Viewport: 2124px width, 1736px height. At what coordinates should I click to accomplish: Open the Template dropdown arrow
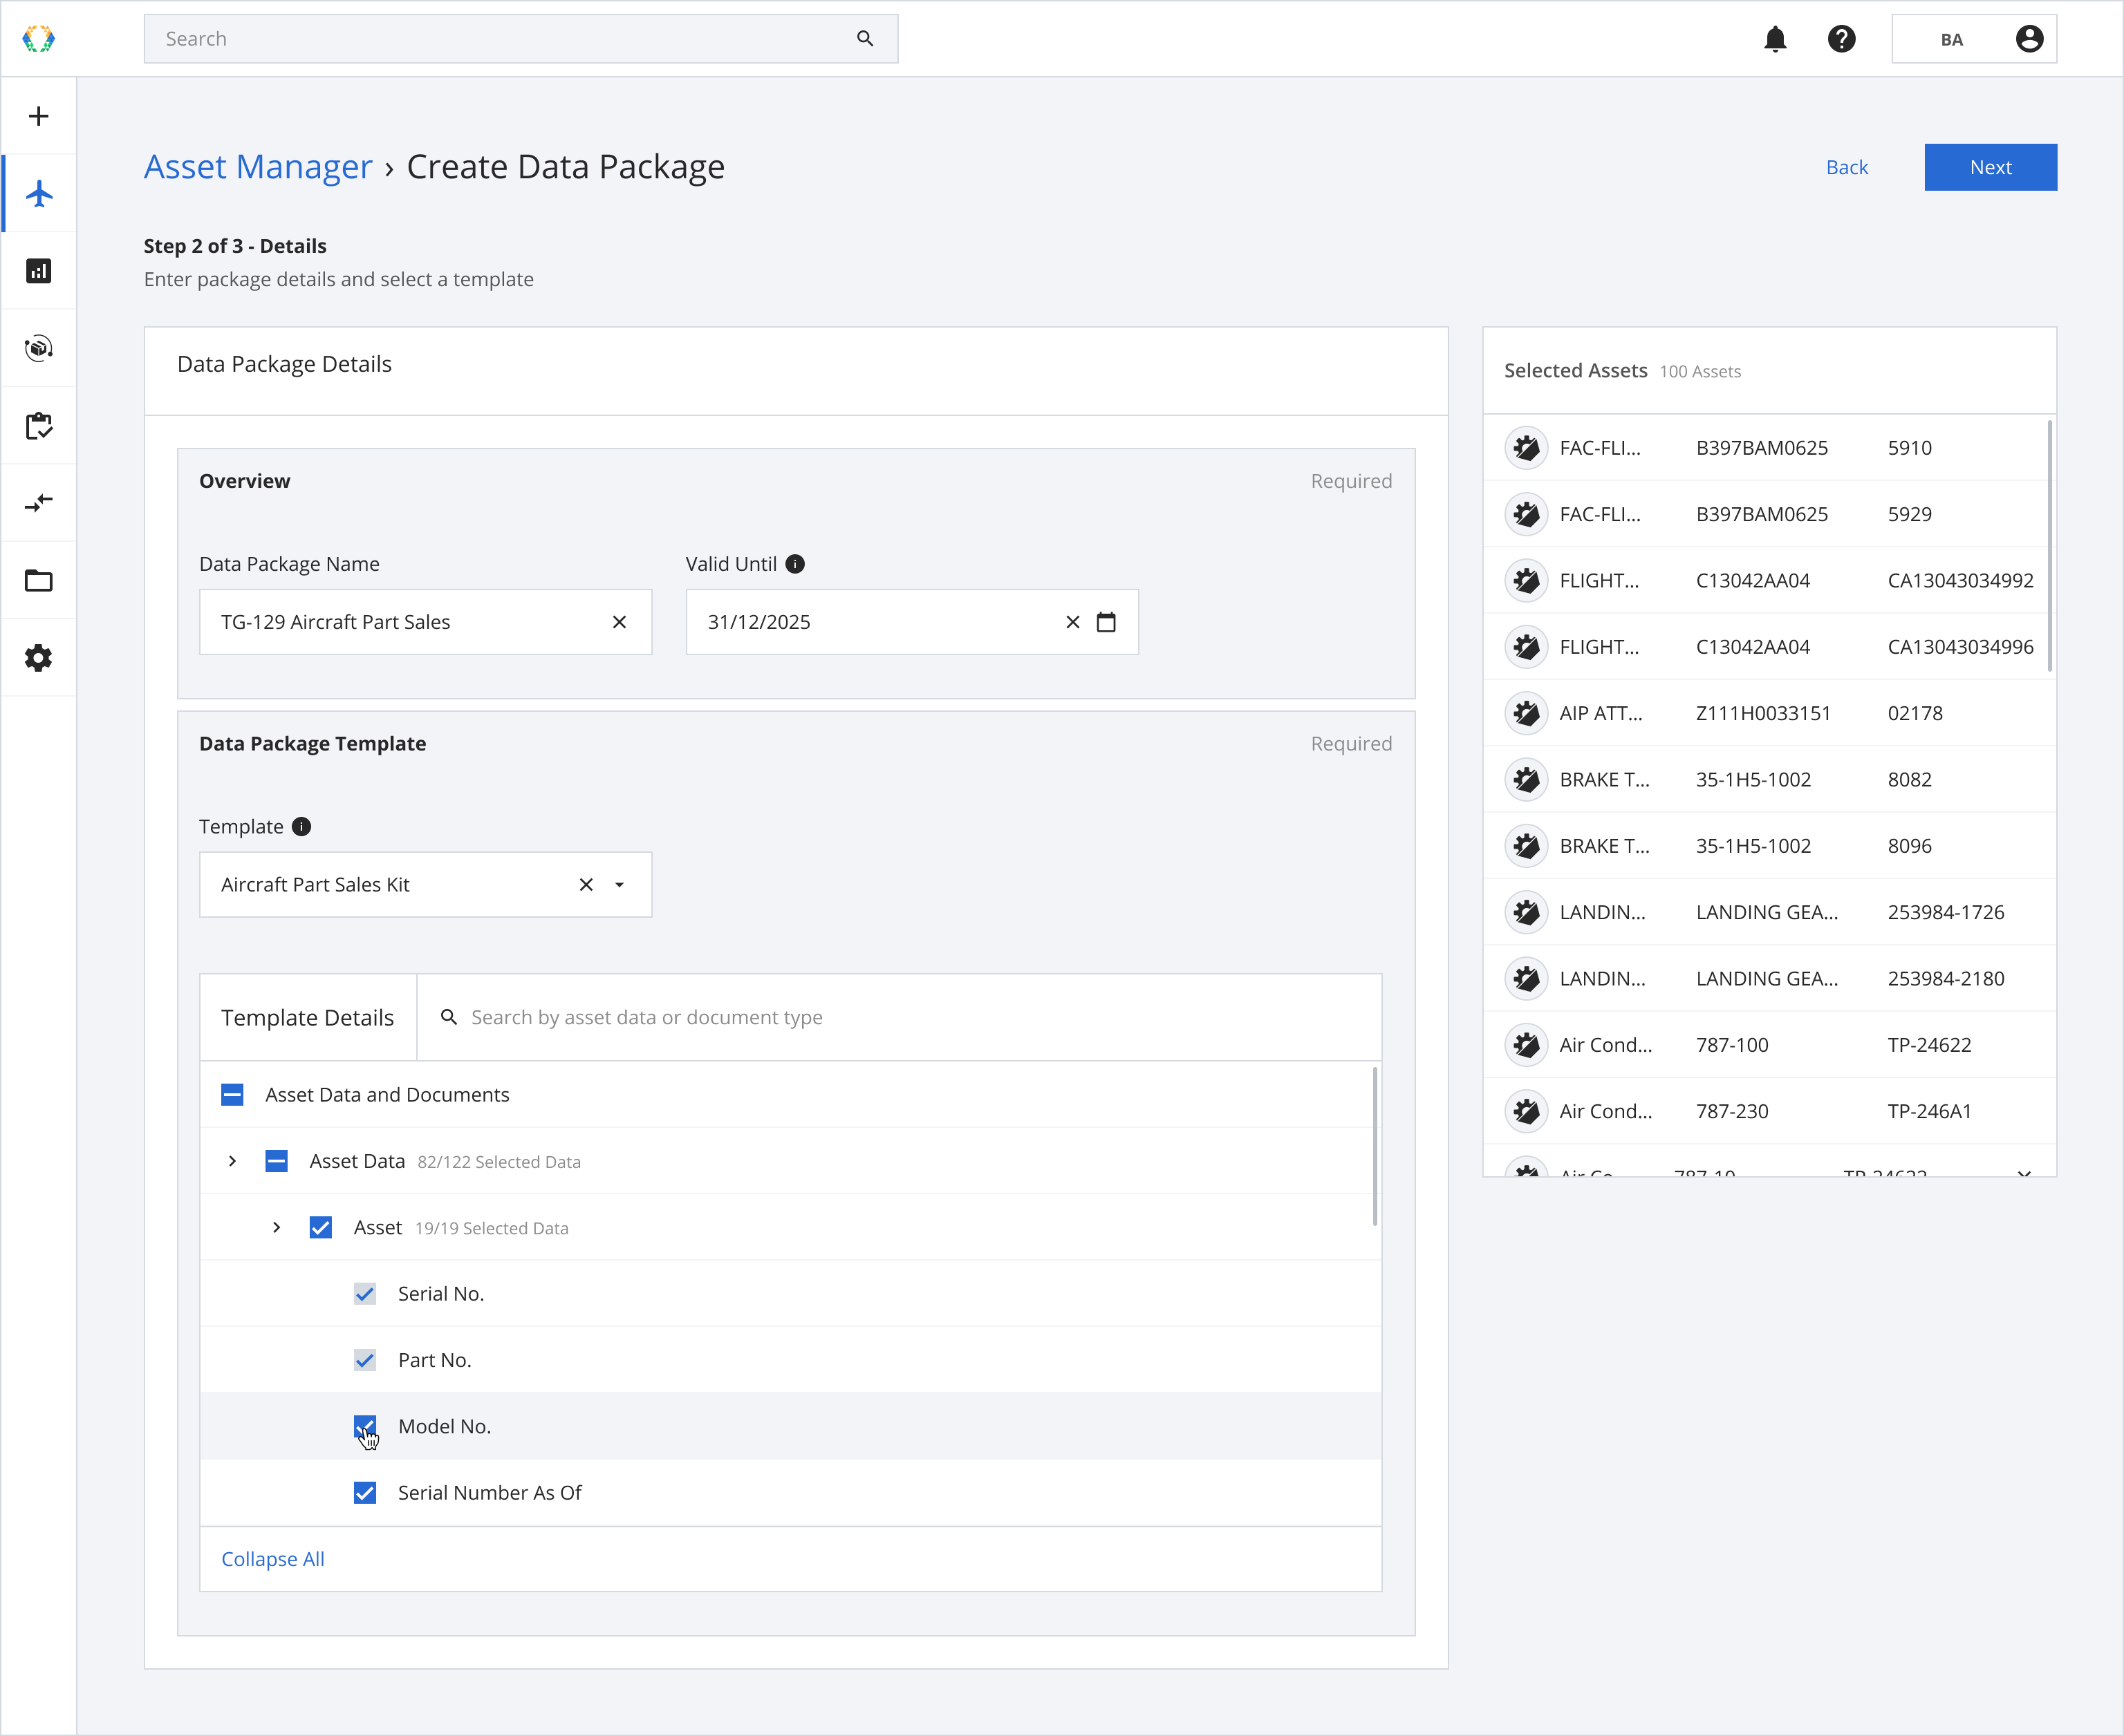(619, 885)
